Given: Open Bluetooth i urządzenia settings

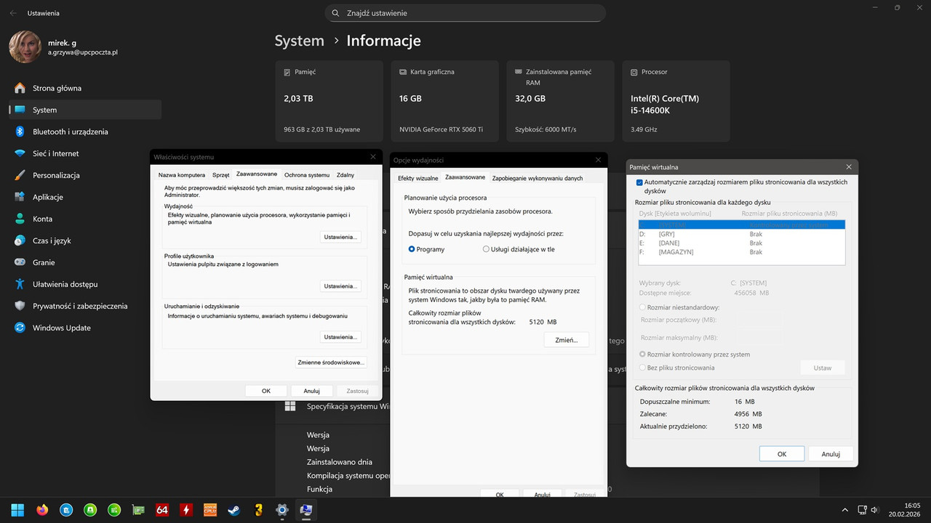Looking at the screenshot, I should (x=85, y=131).
